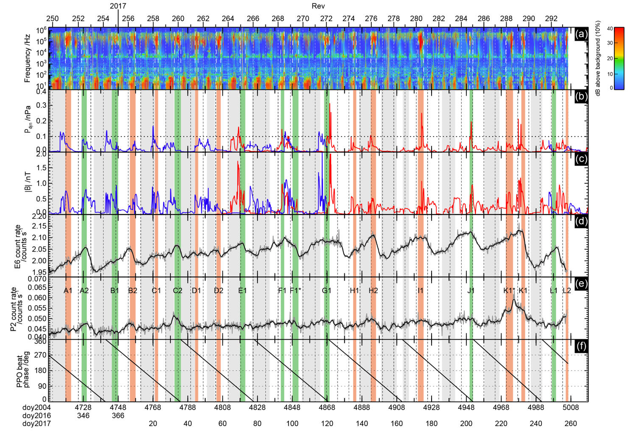Click the doy2004 row label
This screenshot has width=633, height=435.
tap(36, 407)
